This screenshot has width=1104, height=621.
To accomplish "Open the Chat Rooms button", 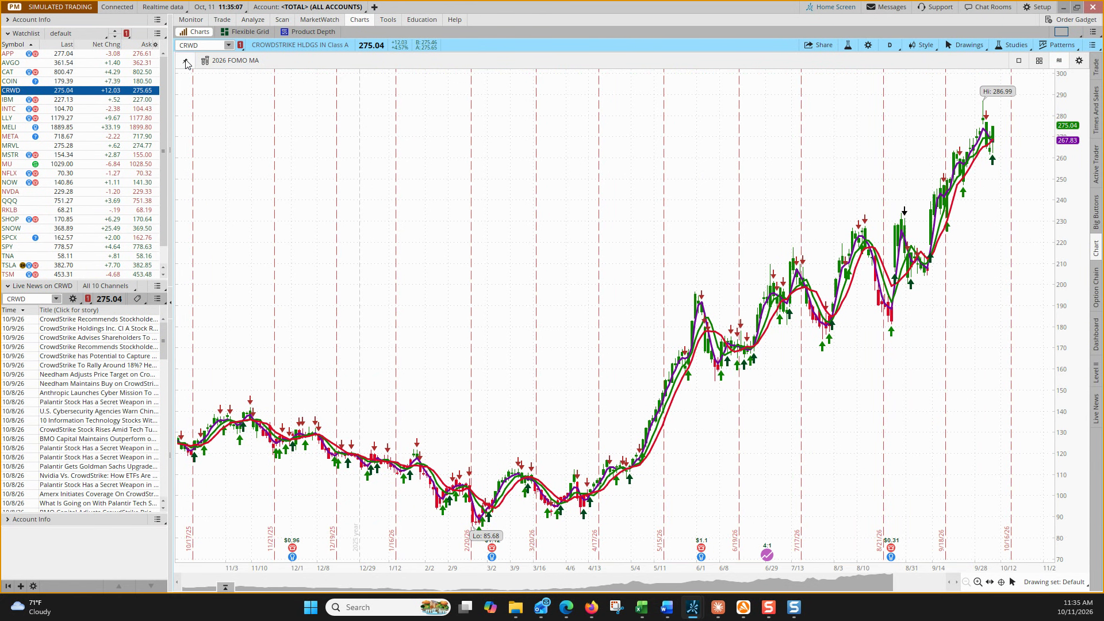I will coord(988,7).
